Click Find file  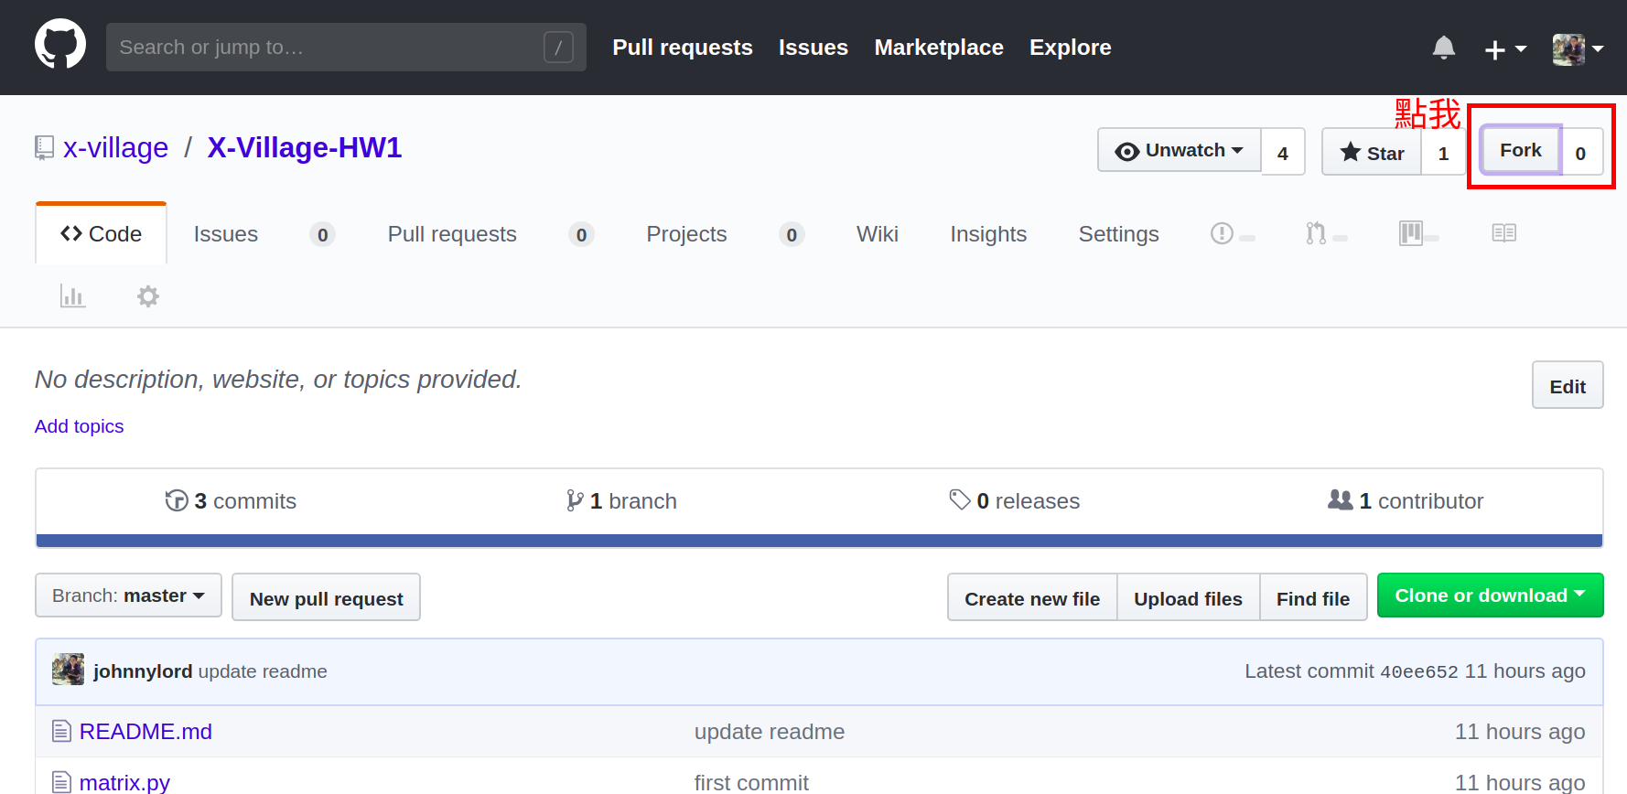[x=1313, y=598]
